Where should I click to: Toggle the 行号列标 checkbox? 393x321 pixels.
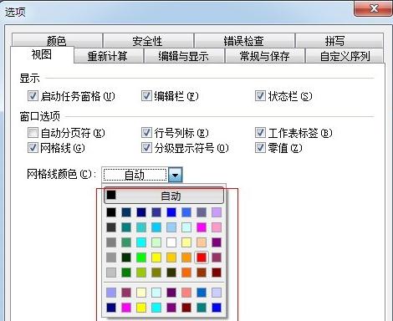(146, 133)
